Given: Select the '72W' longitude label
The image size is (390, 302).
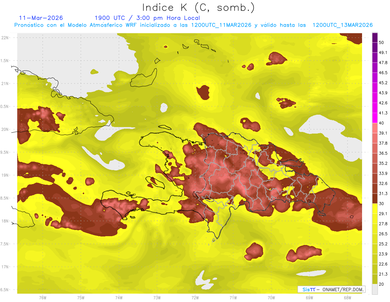Looking at the screenshot, I should coord(195,298).
